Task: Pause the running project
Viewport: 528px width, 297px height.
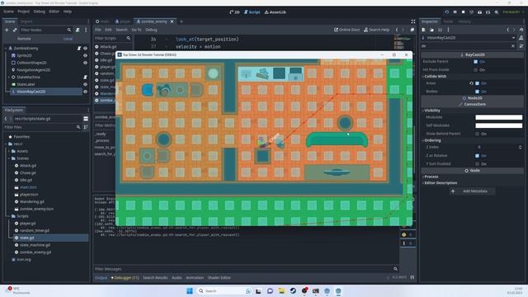Action: 455,12
